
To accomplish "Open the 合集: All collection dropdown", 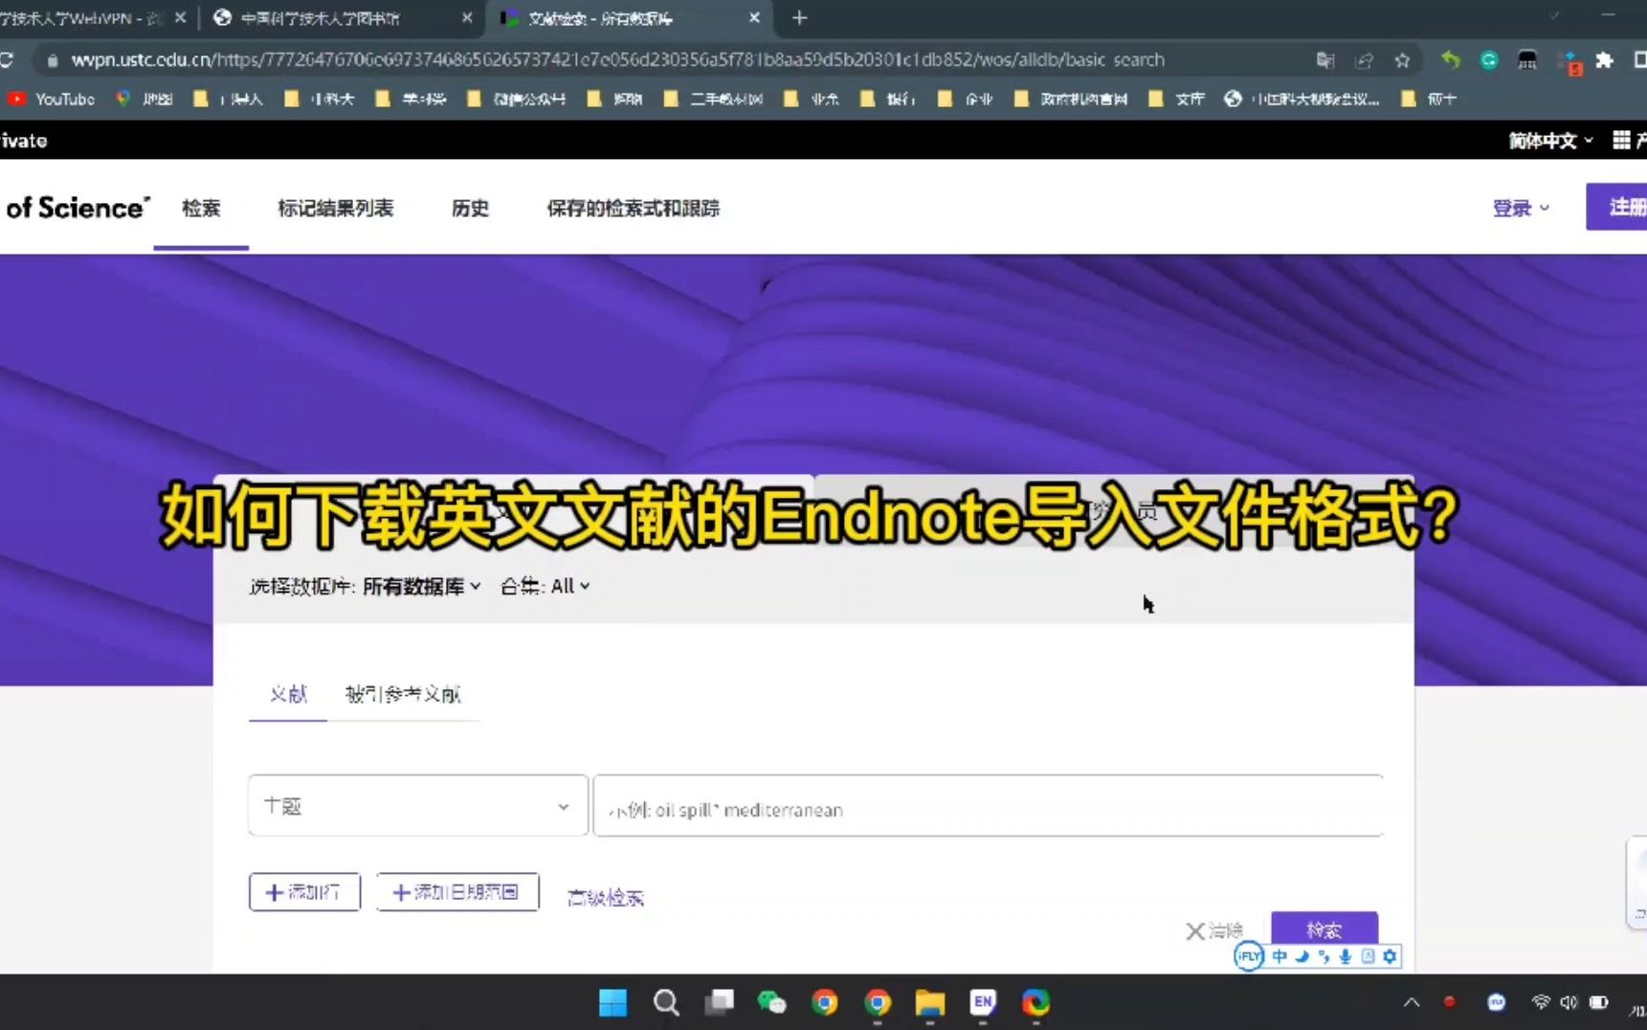I will pyautogui.click(x=545, y=586).
